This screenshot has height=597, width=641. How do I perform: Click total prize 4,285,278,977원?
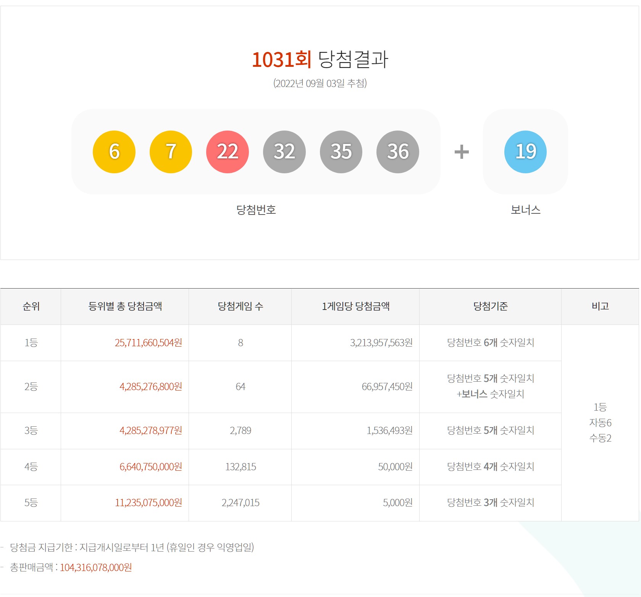151,431
